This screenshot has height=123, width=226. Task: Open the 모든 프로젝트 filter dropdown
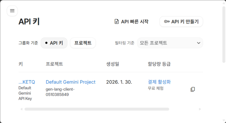pos(170,43)
